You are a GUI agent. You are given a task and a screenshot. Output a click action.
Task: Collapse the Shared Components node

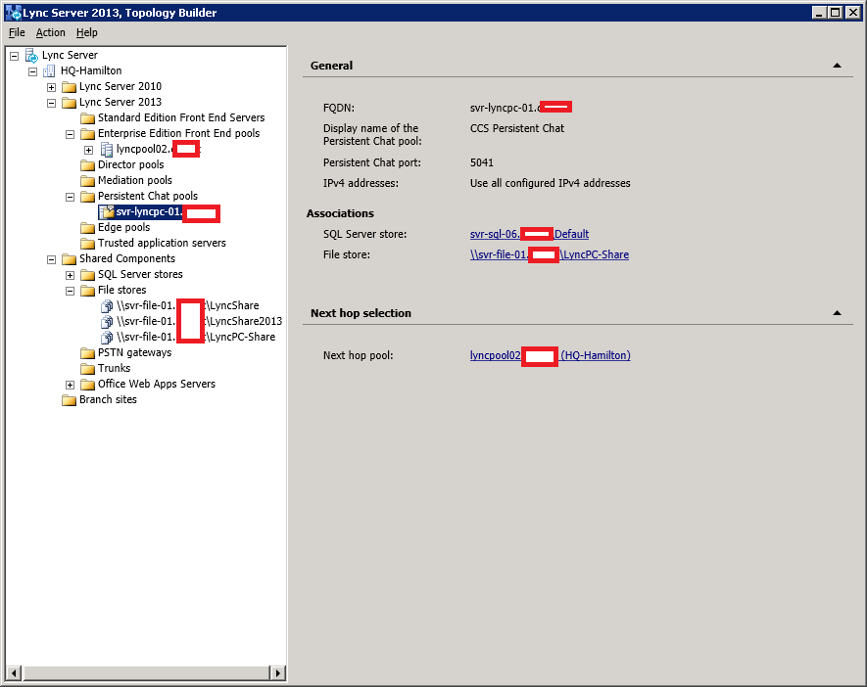click(x=51, y=259)
